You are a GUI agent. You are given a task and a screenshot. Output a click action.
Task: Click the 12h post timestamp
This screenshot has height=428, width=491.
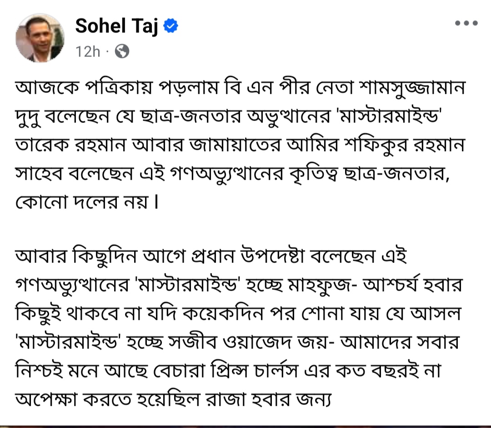88,51
